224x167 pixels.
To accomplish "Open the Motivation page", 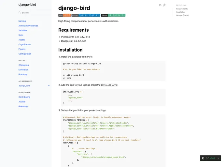I will pos(23,70).
